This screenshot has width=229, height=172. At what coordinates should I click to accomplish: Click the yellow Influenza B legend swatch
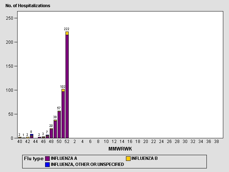(128, 158)
